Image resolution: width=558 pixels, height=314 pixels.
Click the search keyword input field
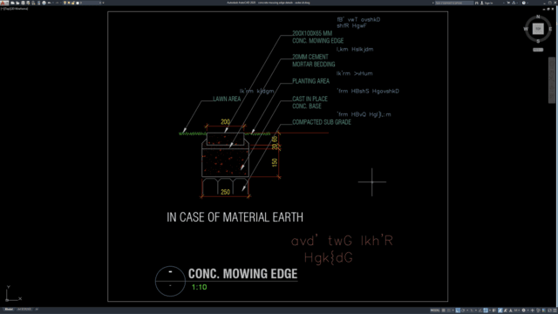[x=454, y=3]
